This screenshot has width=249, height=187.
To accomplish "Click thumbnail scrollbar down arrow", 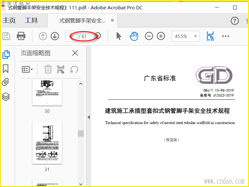I will coord(81,184).
